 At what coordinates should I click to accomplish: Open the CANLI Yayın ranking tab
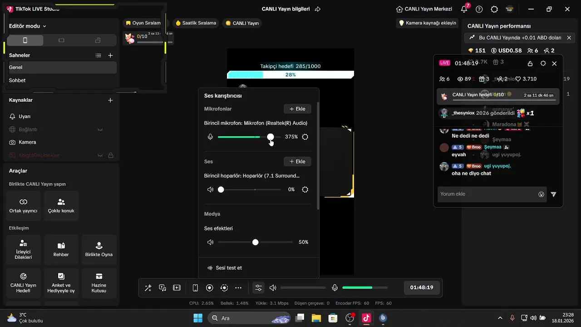pyautogui.click(x=242, y=23)
